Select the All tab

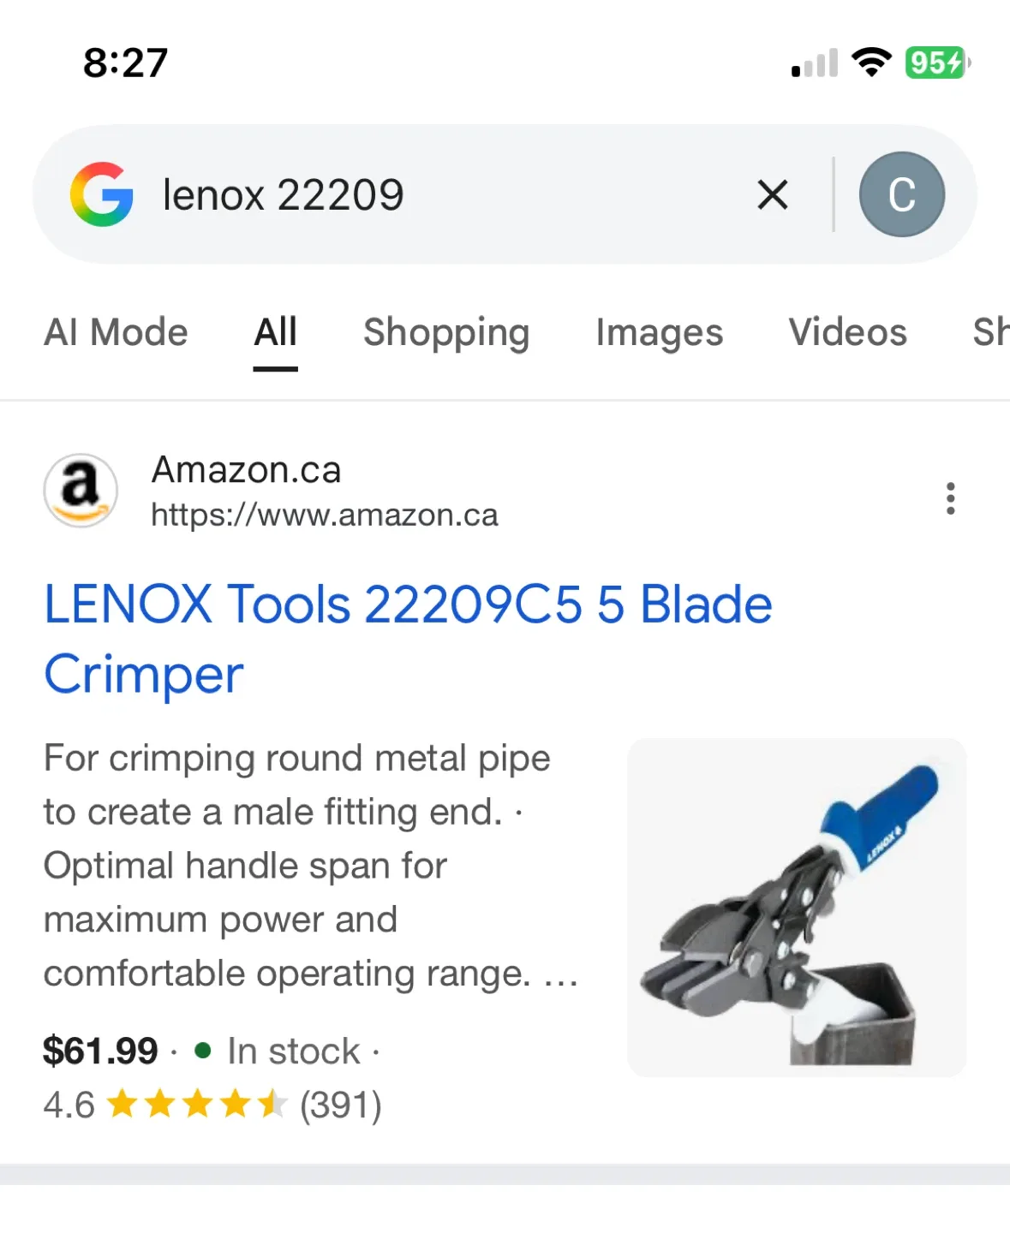(x=274, y=333)
